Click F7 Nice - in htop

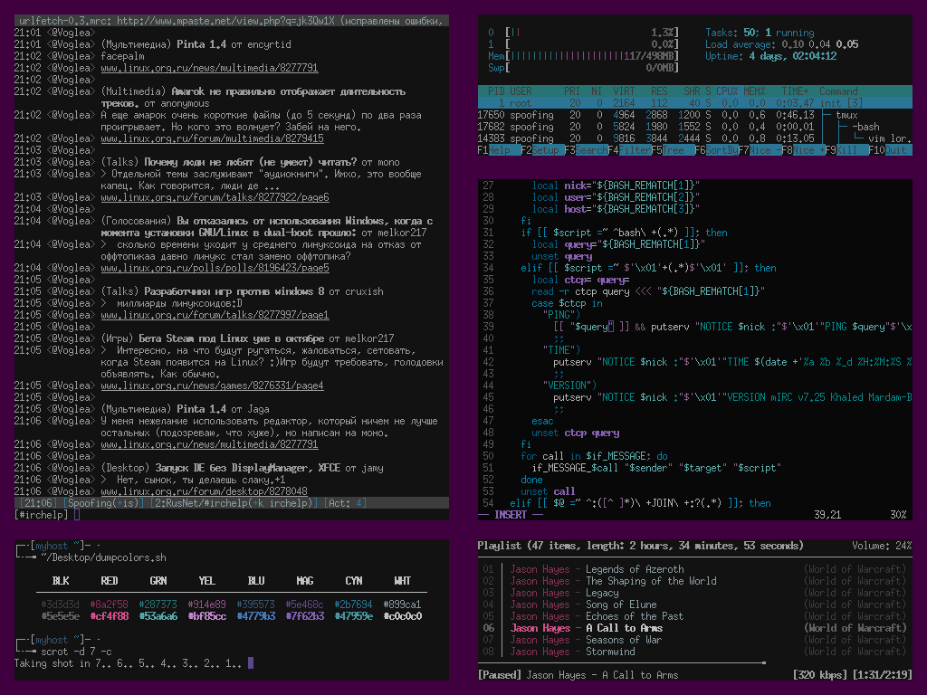[x=760, y=150]
